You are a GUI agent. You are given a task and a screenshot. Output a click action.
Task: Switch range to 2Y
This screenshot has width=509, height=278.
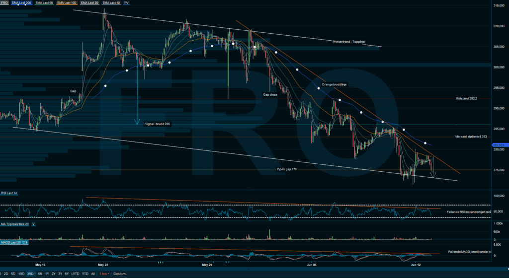coord(53,274)
